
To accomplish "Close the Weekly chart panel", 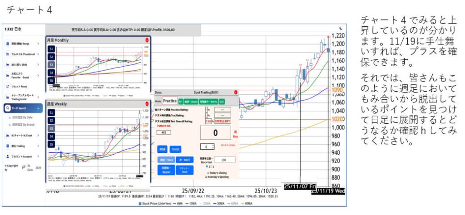I will pos(147,104).
